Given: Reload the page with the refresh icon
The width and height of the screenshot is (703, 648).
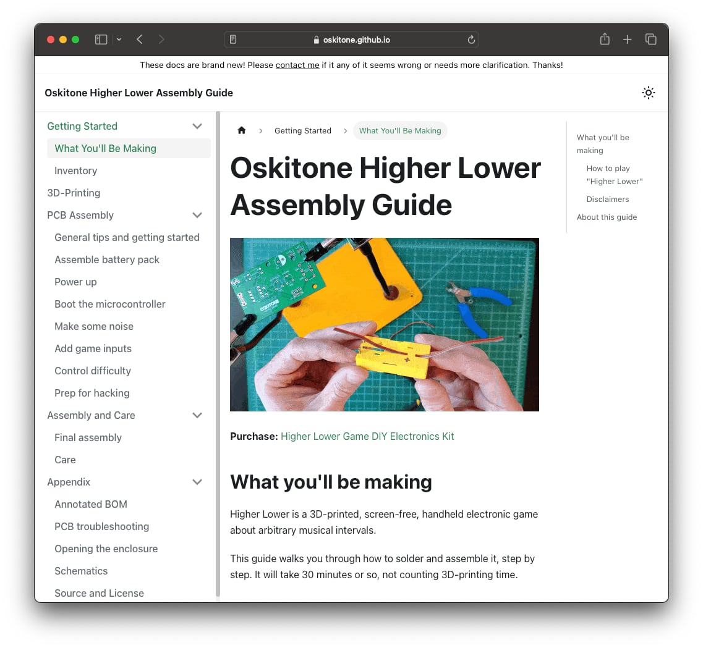Looking at the screenshot, I should click(x=471, y=40).
